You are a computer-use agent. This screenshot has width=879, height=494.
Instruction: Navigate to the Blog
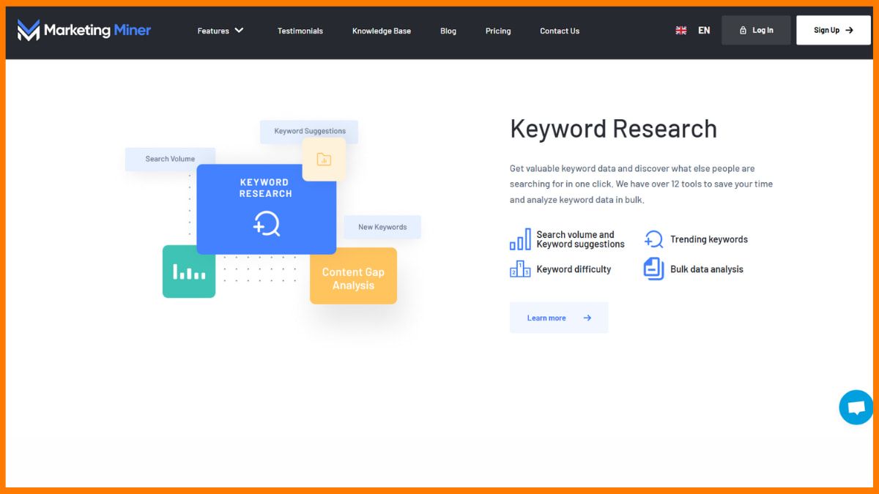click(448, 31)
